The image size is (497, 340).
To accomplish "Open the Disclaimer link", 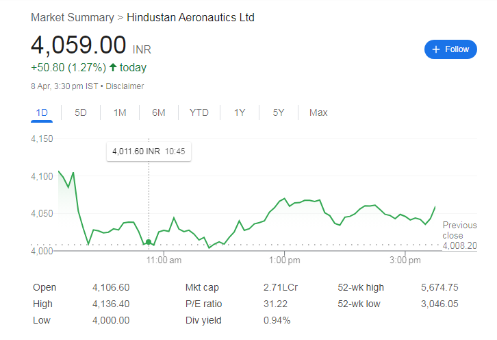I will 125,86.
